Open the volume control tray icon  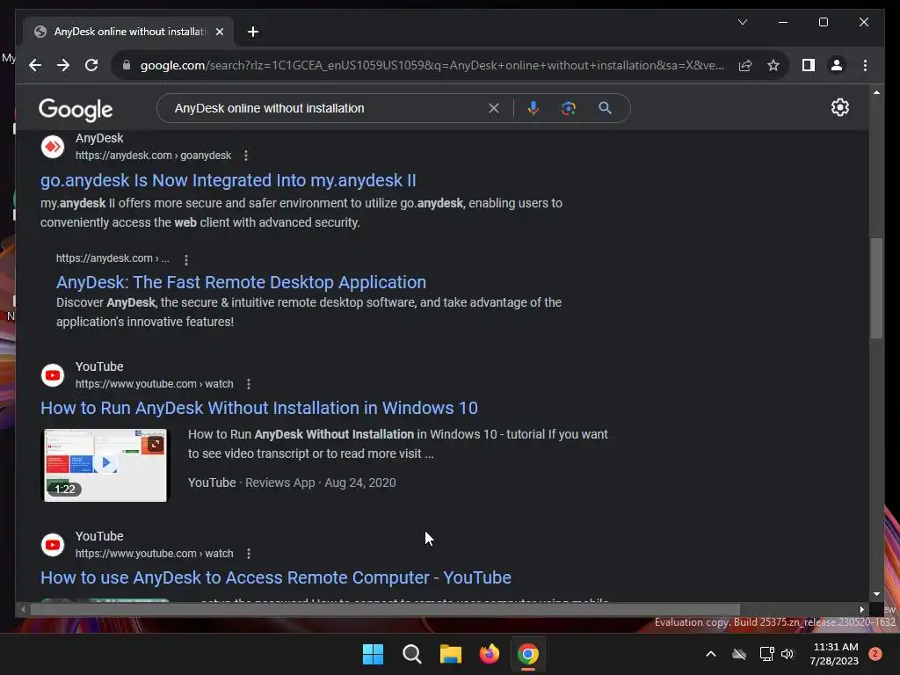coord(787,654)
